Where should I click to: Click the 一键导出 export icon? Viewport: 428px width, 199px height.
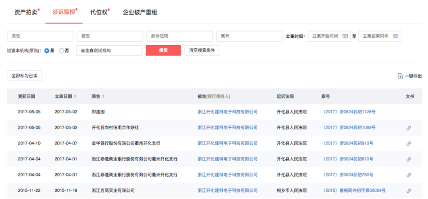click(x=400, y=77)
